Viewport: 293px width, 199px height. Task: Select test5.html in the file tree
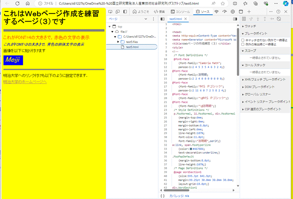pyautogui.click(x=132, y=47)
